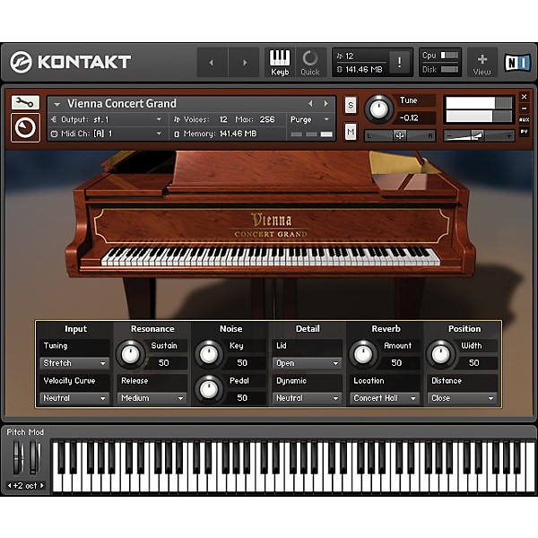This screenshot has width=538, height=538.
Task: Open the Location Concert Hall dropdown
Action: [x=385, y=398]
